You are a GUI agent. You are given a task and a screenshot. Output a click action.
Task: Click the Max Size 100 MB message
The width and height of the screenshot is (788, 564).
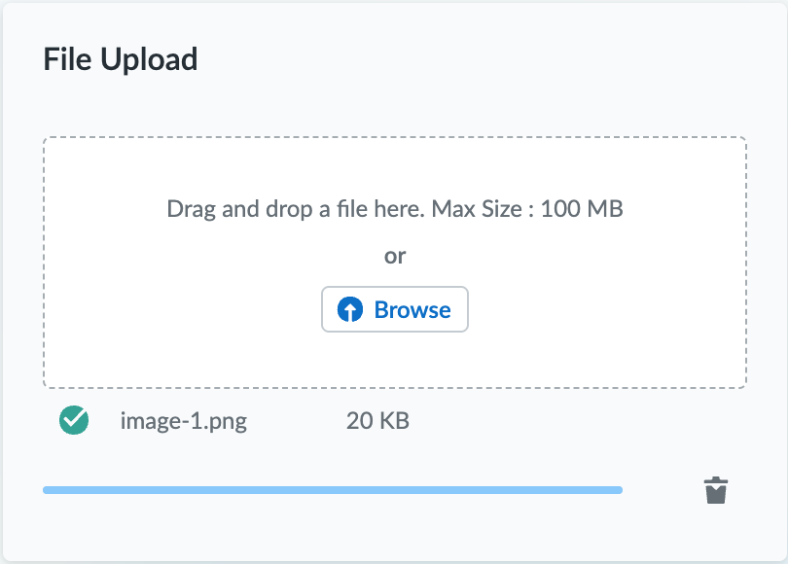point(395,208)
